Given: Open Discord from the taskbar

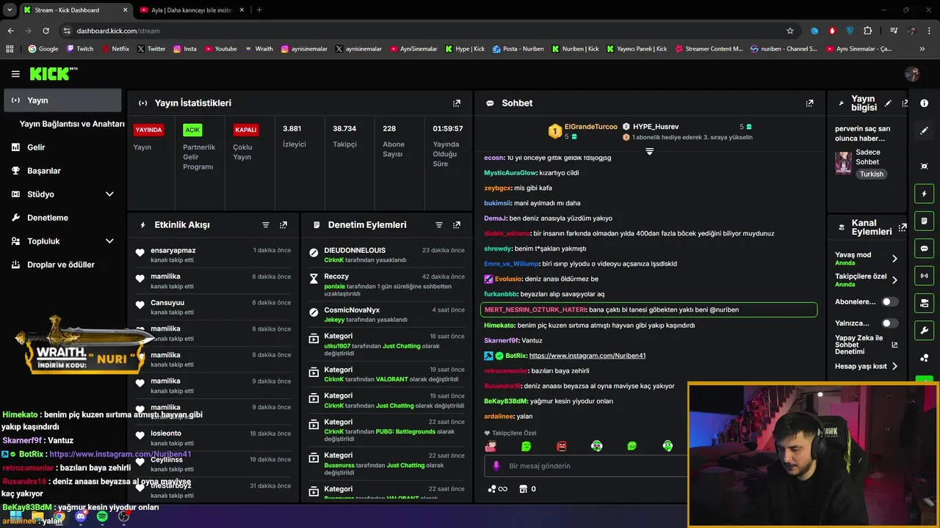Looking at the screenshot, I should pos(81,516).
